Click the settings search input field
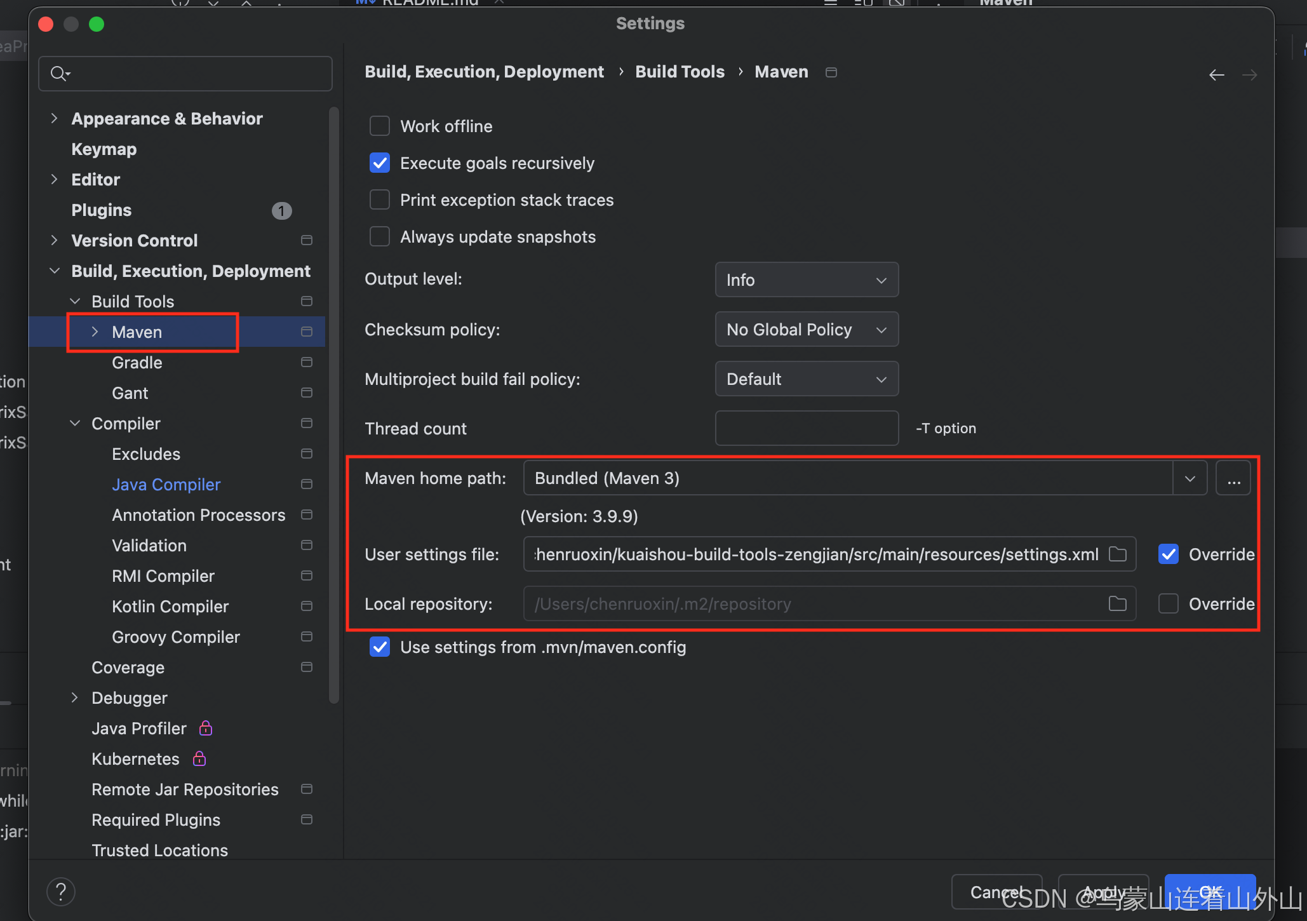The image size is (1307, 921). (185, 74)
